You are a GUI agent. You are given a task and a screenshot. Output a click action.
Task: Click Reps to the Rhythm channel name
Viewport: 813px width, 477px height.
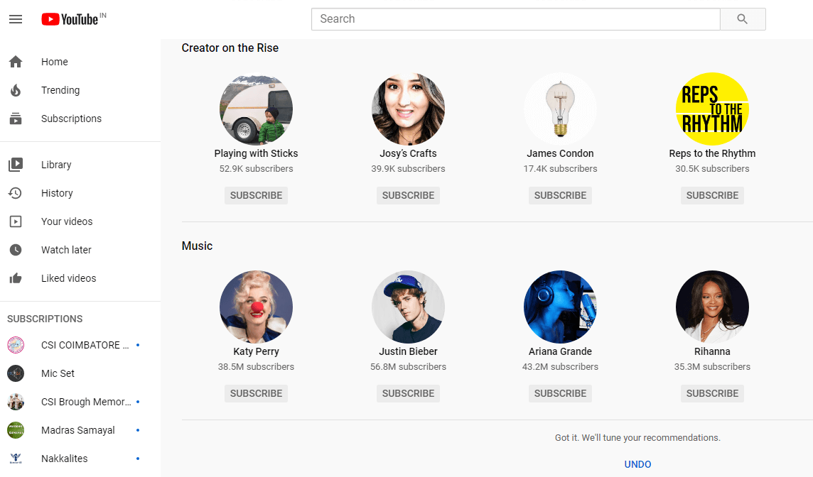[712, 153]
